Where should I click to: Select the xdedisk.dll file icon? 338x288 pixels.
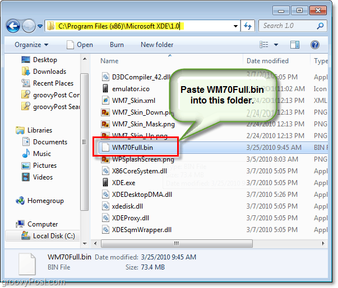(105, 206)
